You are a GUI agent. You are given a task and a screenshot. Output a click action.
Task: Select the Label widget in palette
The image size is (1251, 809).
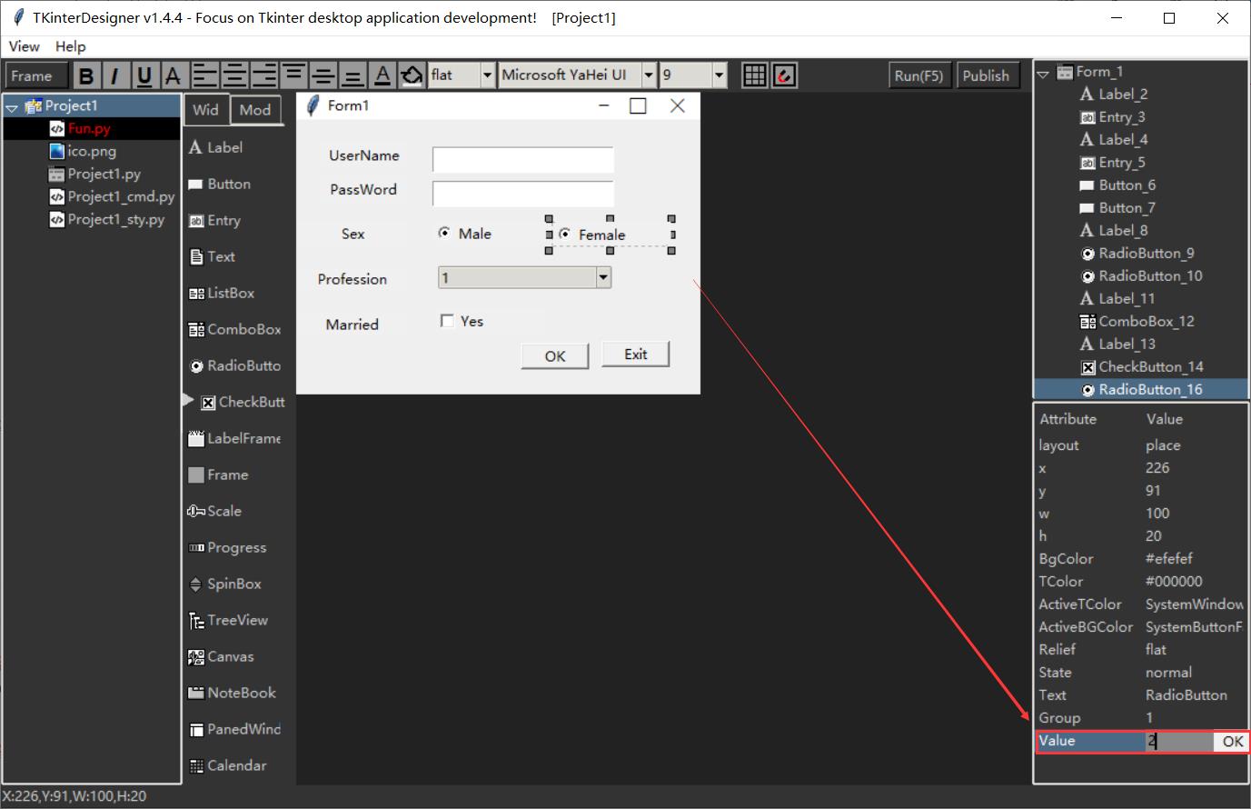pos(215,147)
